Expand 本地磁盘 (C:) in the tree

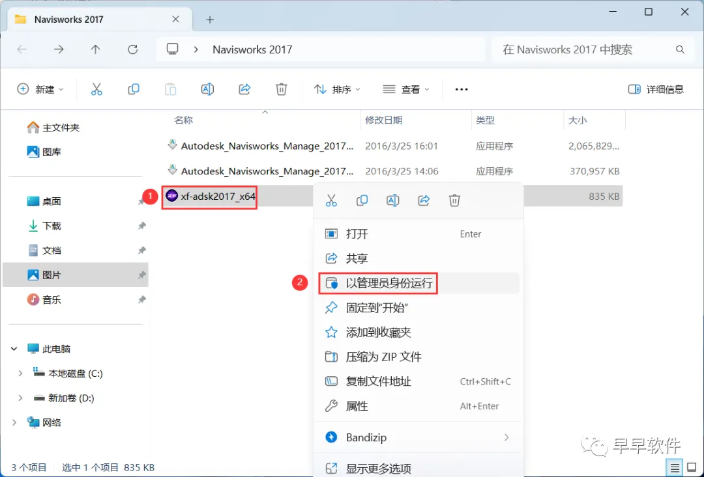coord(20,373)
